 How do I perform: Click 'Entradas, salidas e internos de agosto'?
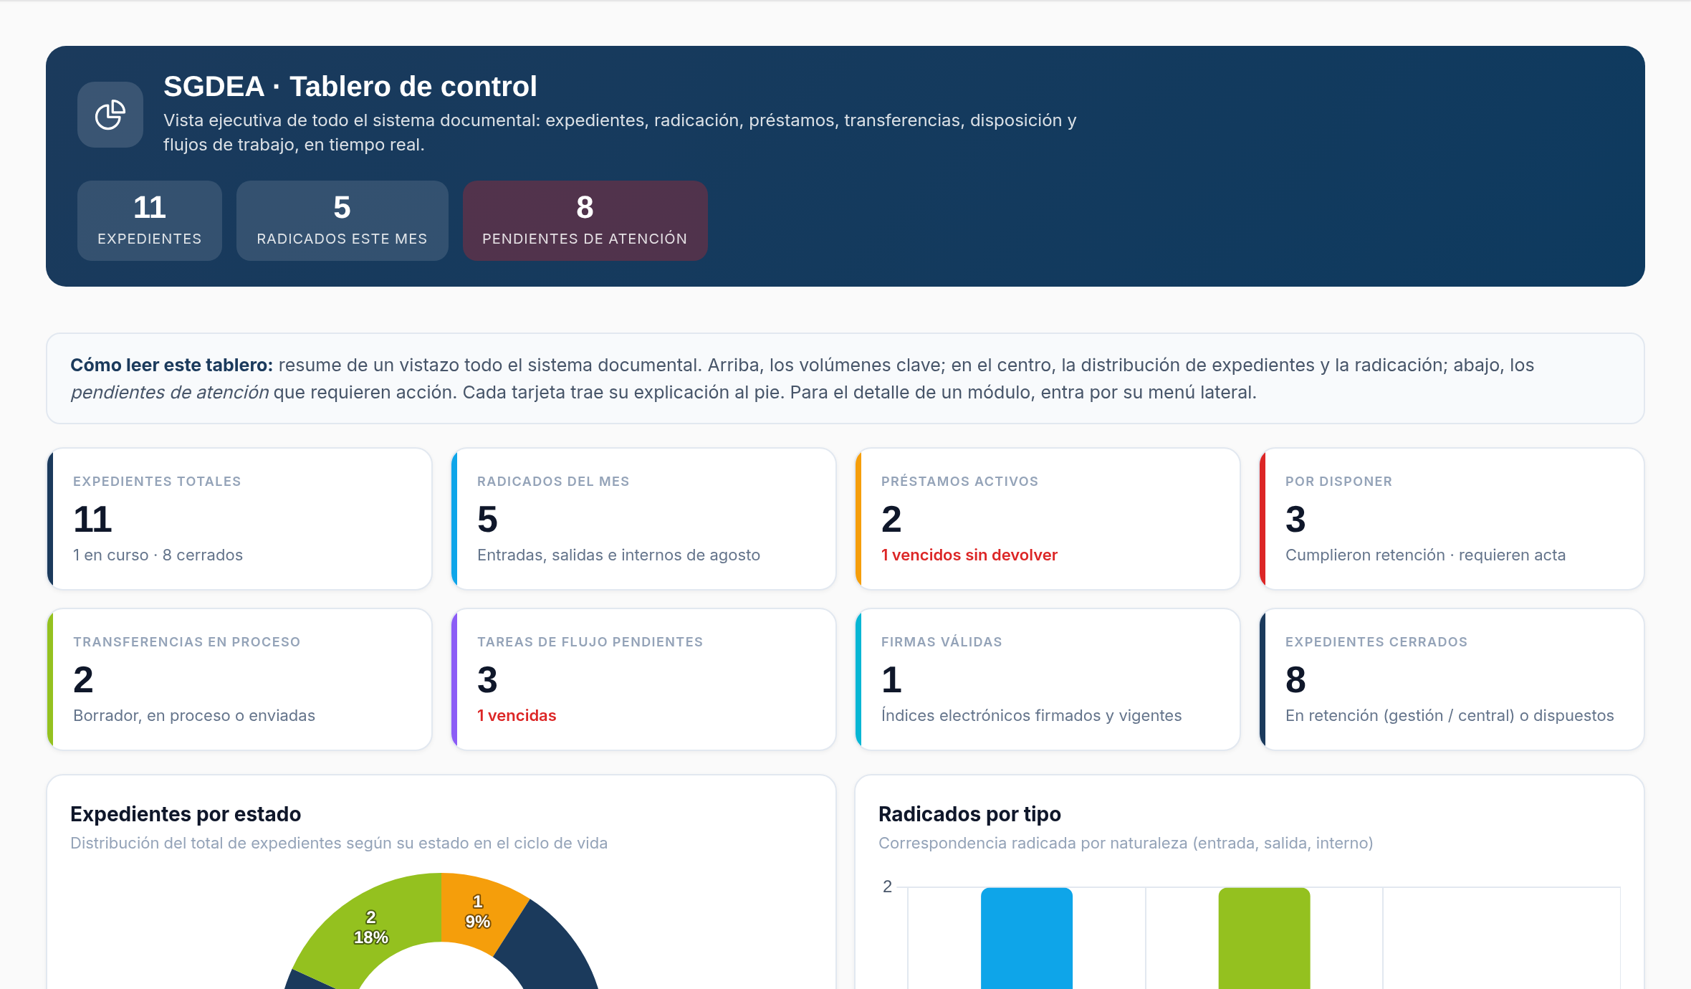pyautogui.click(x=618, y=555)
